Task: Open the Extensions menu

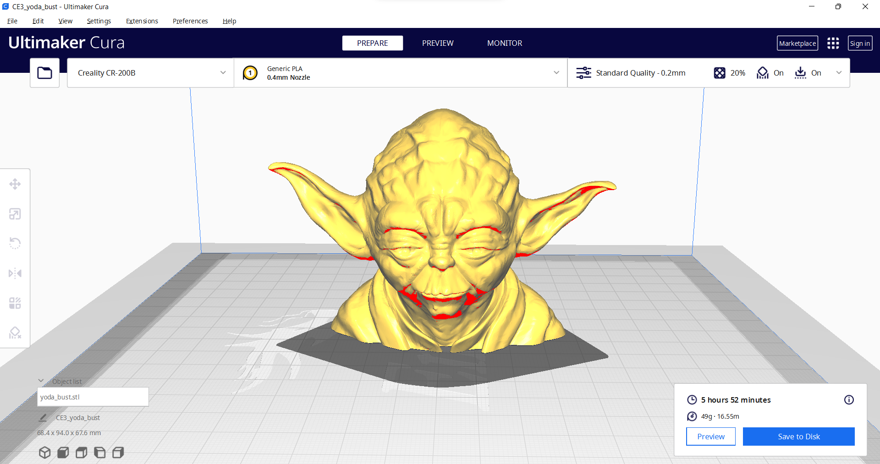Action: click(x=142, y=21)
